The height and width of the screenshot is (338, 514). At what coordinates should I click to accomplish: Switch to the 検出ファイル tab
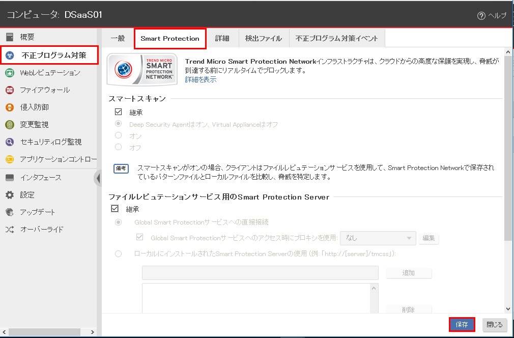263,38
